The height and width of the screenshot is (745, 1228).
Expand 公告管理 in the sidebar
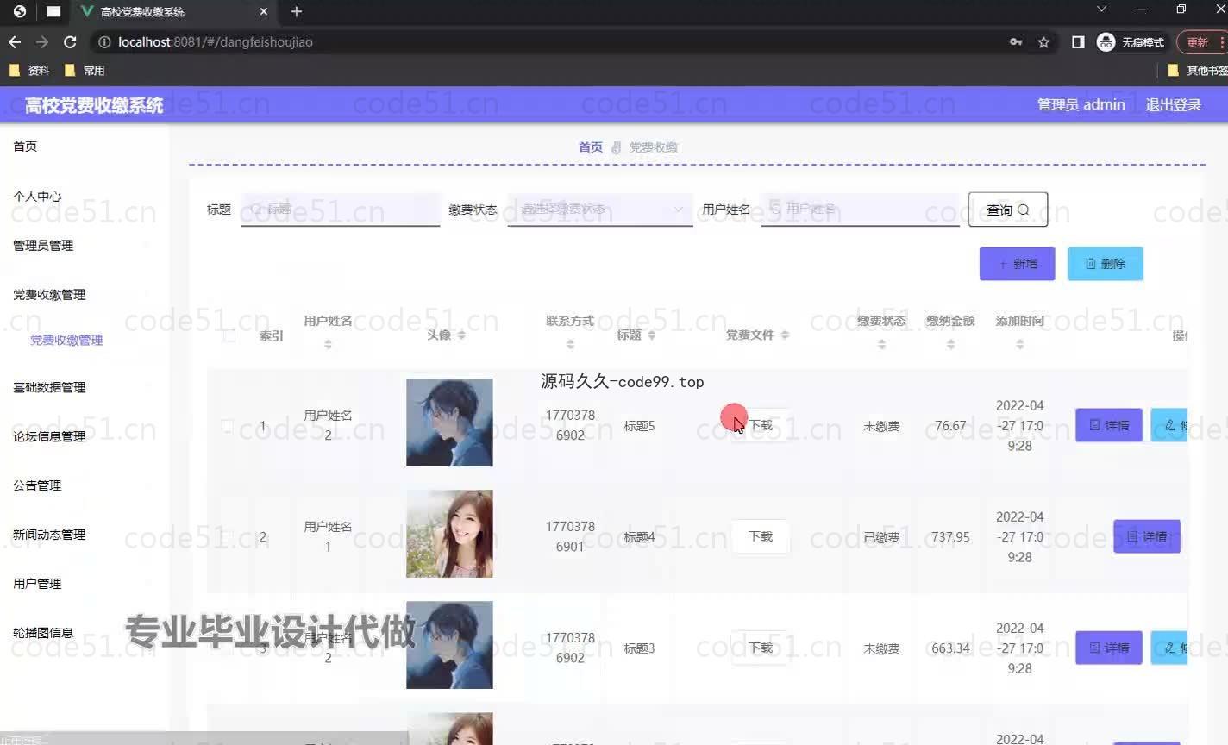37,485
